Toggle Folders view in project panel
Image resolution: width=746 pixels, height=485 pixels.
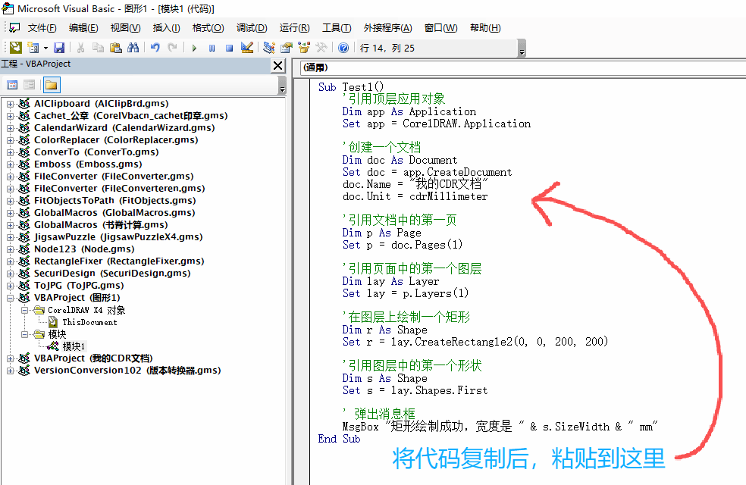[51, 85]
